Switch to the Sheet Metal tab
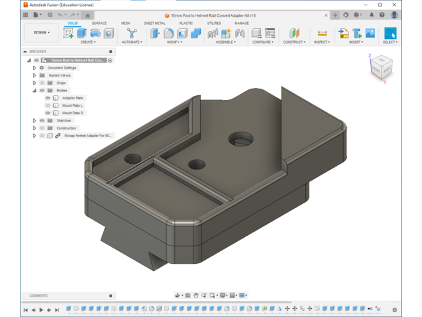 click(x=155, y=24)
